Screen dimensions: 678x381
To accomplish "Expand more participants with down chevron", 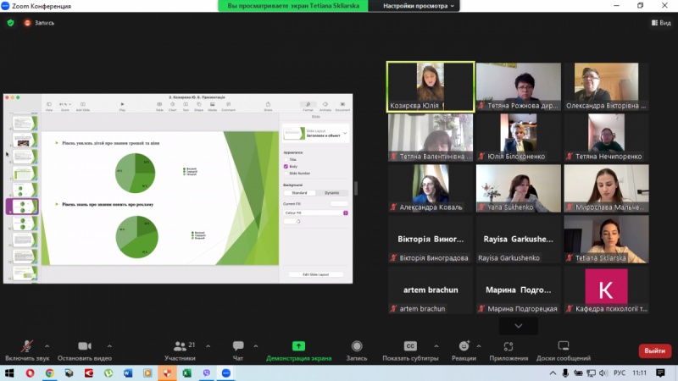I will pos(517,325).
